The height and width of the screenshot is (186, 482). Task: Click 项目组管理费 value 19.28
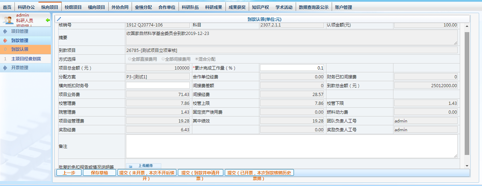point(158,121)
